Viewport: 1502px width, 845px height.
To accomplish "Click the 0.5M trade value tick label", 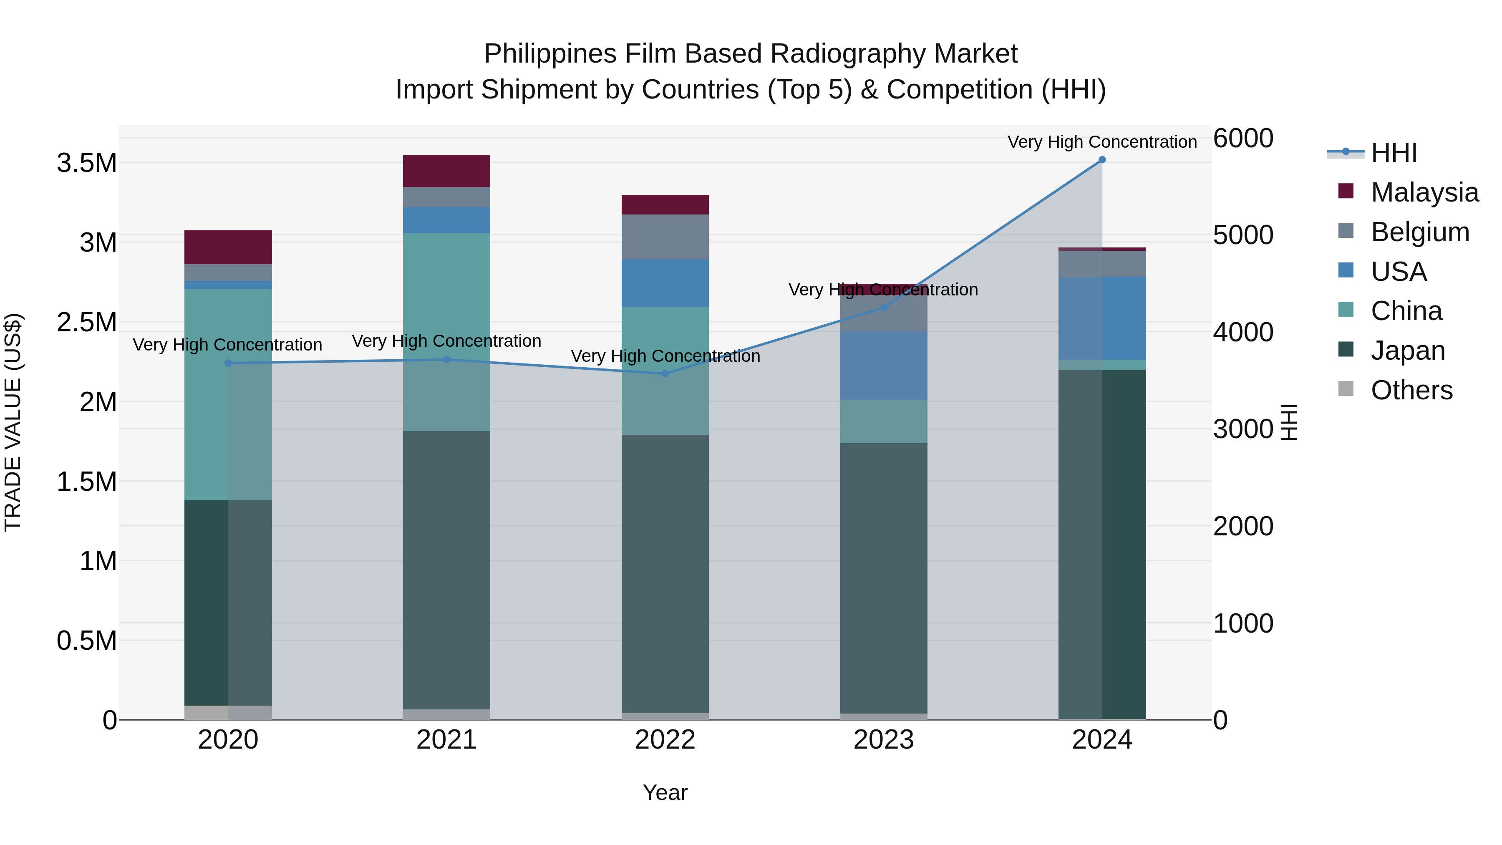I will (x=87, y=641).
